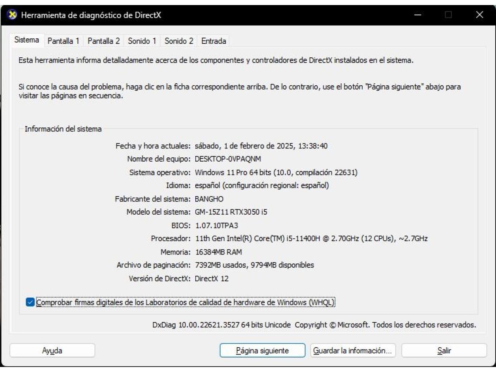The width and height of the screenshot is (496, 372).
Task: Click the Página siguiente button
Action: point(262,351)
